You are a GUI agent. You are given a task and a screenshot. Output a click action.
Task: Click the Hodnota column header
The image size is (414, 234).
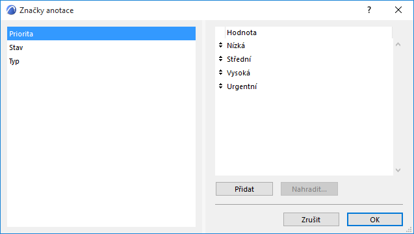tap(309, 32)
